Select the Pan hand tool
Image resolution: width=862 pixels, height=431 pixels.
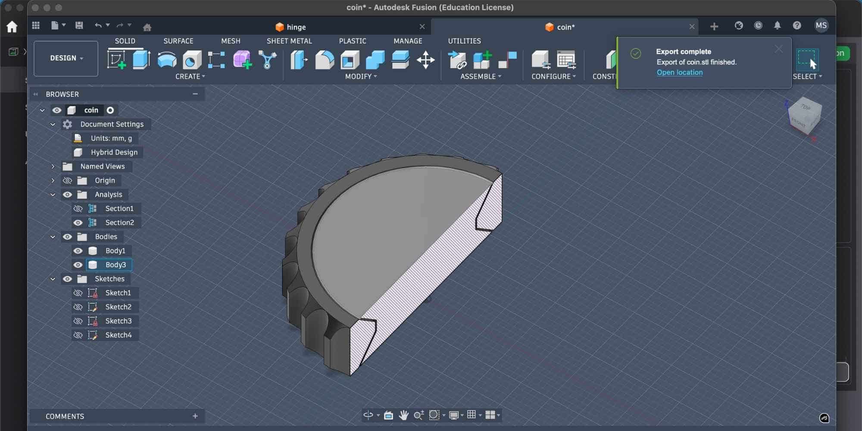(403, 415)
